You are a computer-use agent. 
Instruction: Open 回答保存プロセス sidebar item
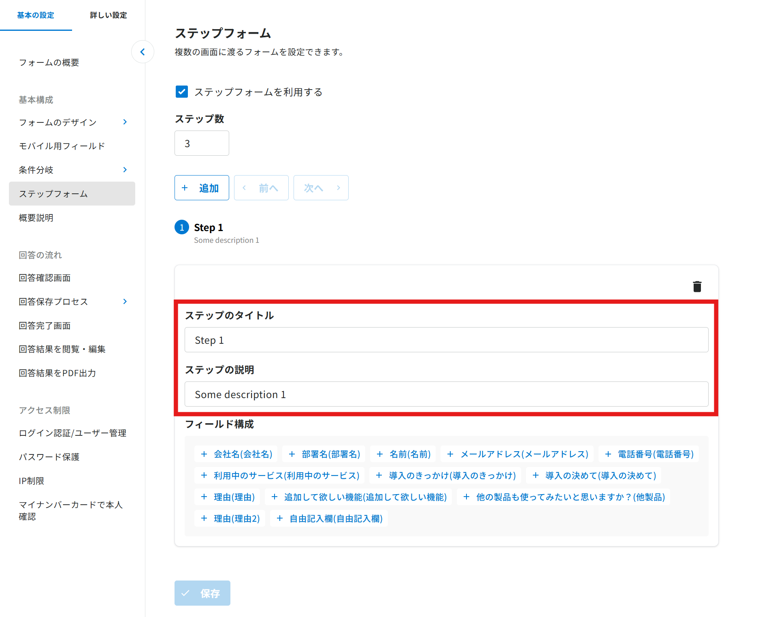[x=53, y=302]
